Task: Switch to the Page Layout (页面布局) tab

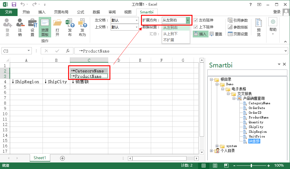Action: click(x=61, y=12)
